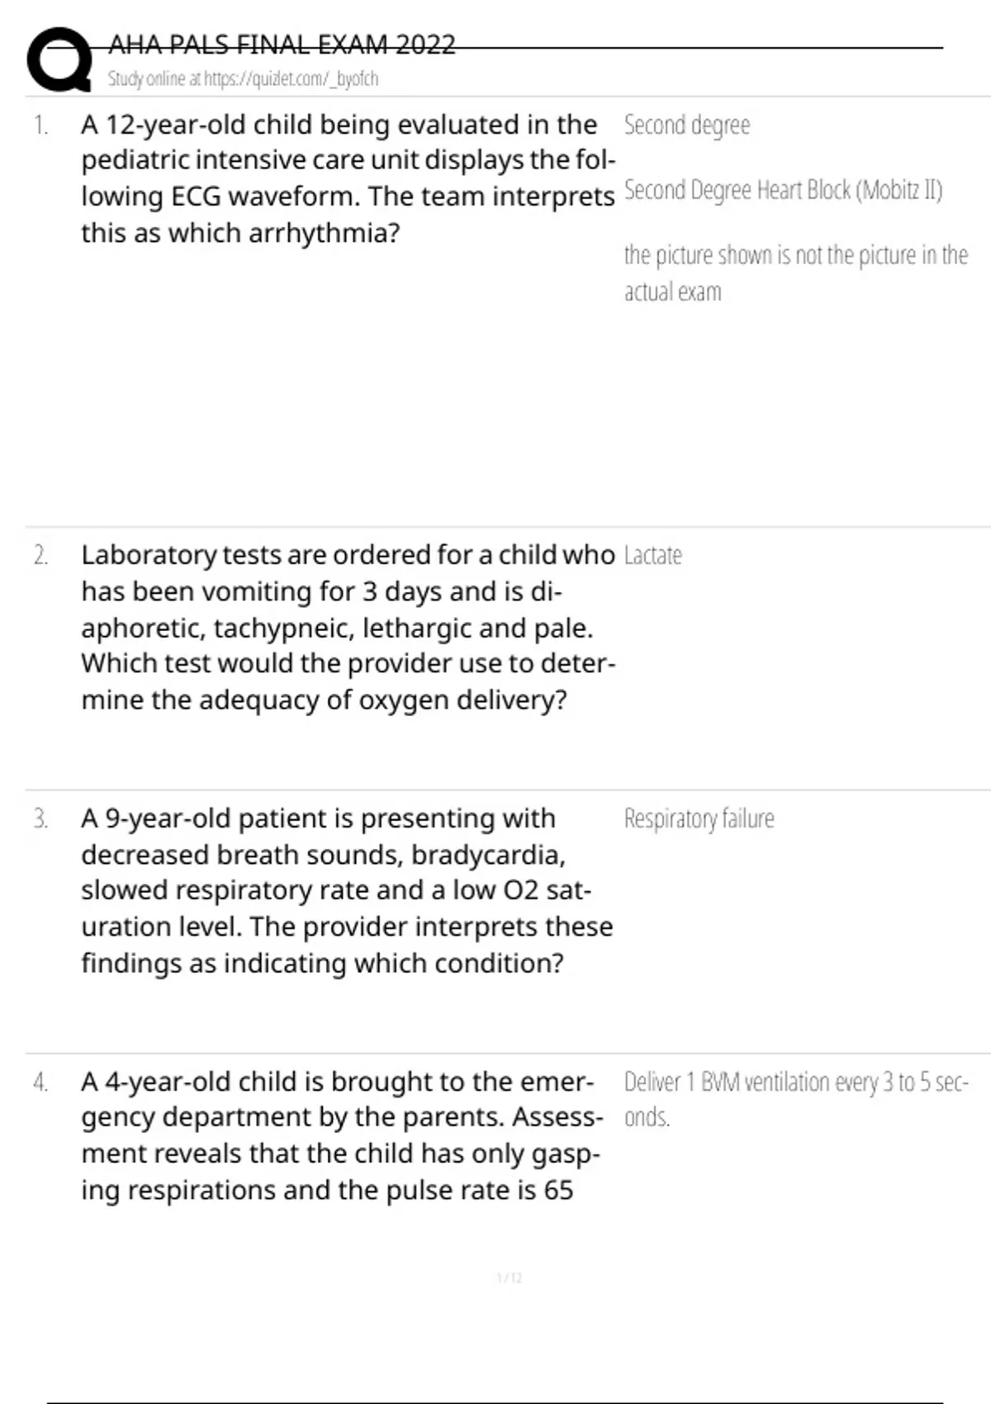Click the 'Lactate' answer
Screen dimensions: 991x1404
tap(652, 556)
